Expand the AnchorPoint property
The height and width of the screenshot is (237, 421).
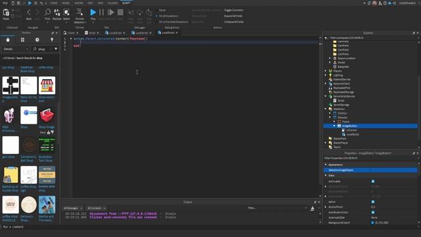[x=326, y=207]
